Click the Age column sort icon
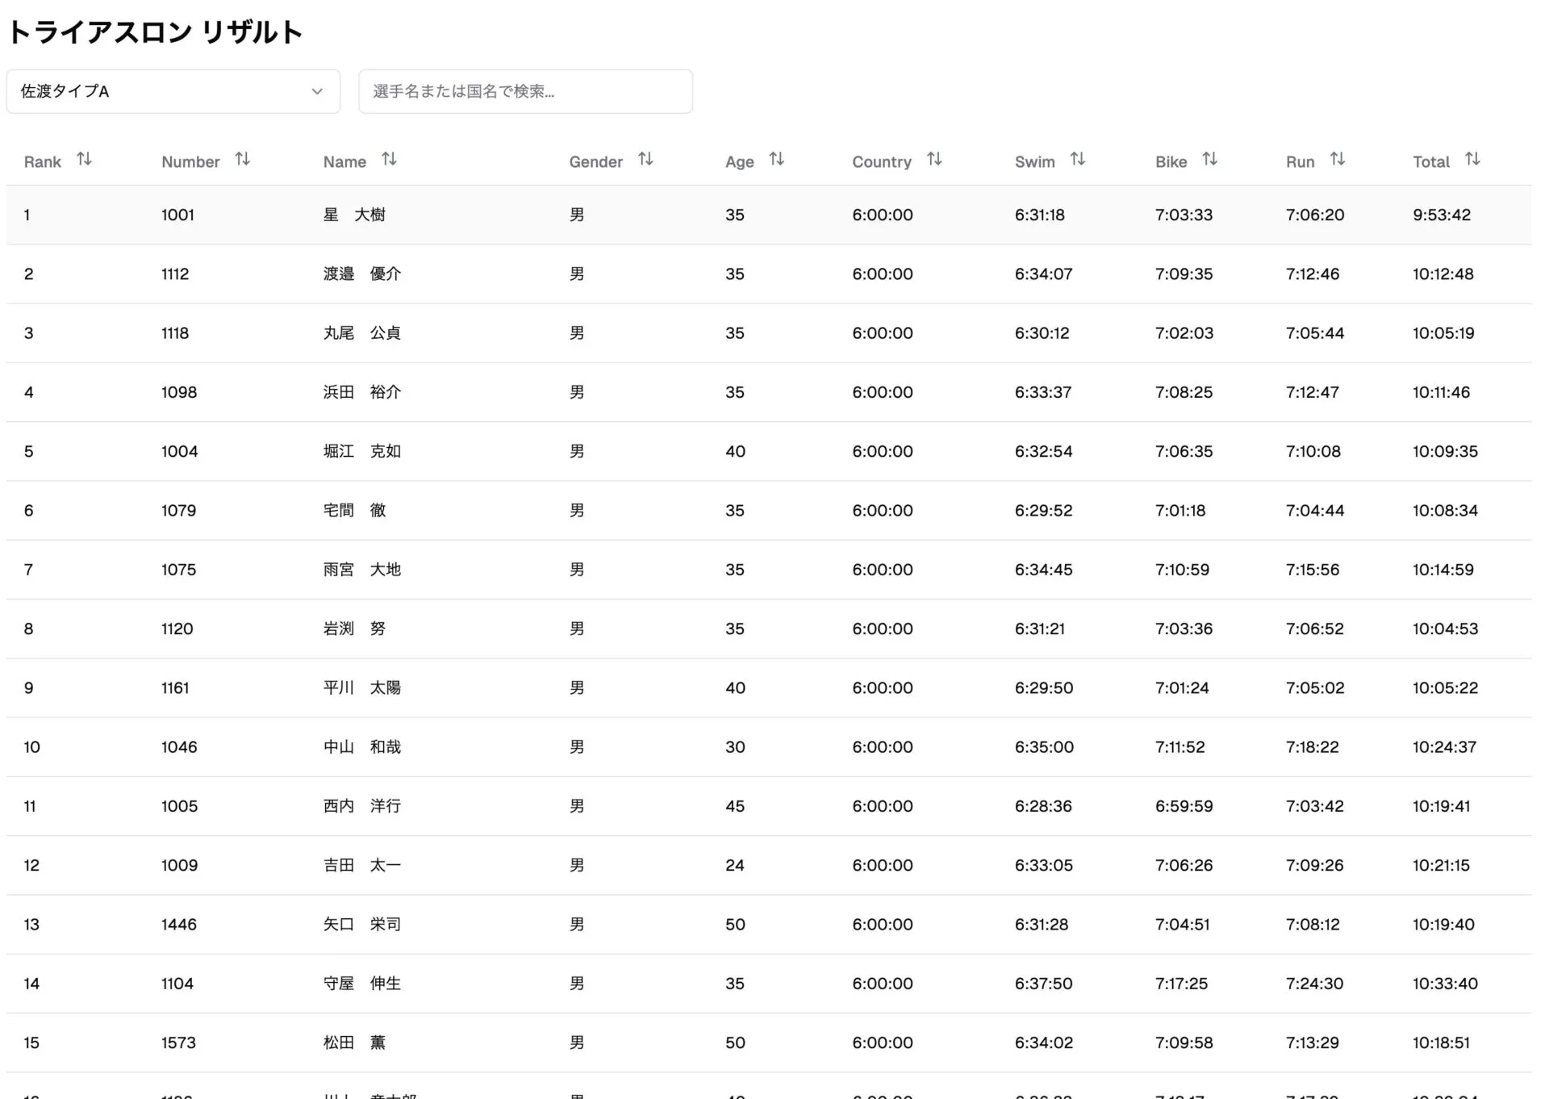 776,160
